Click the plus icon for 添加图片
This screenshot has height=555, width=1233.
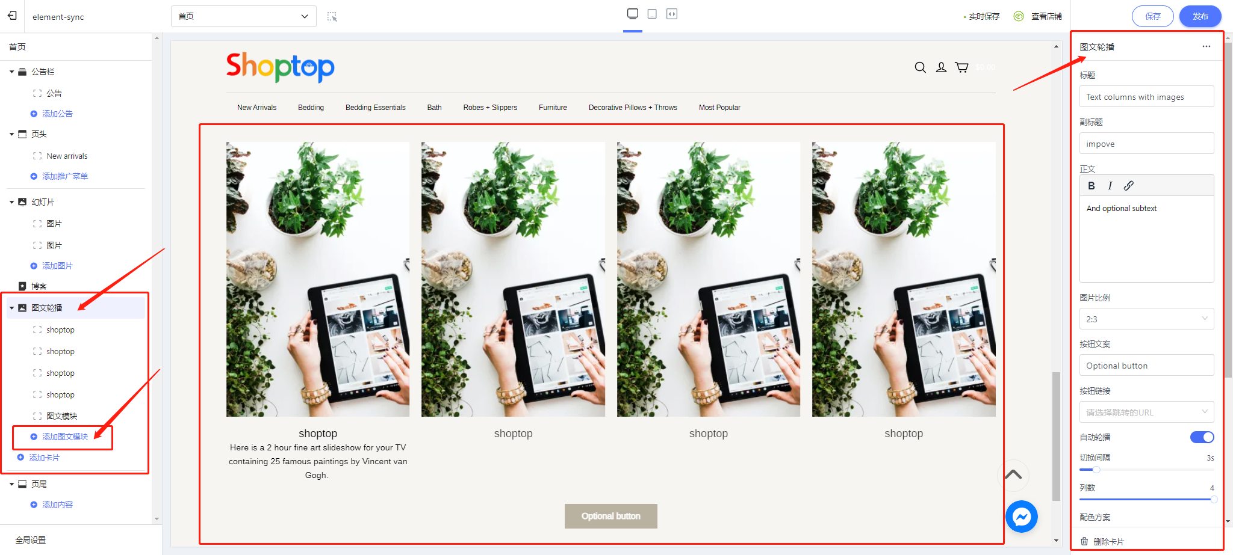click(x=34, y=266)
